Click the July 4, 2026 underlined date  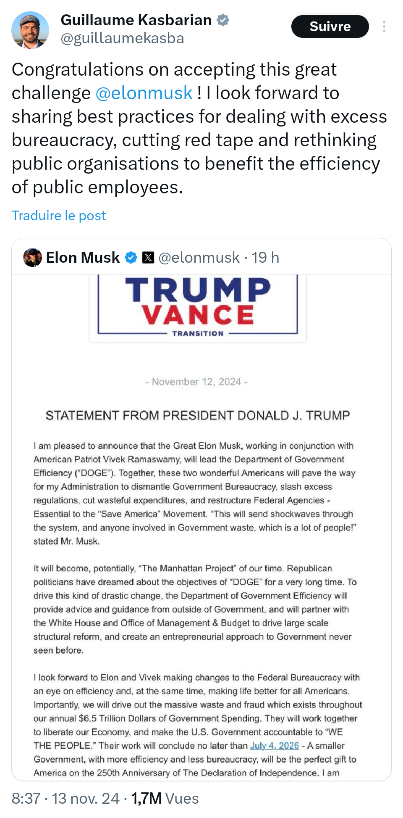275,746
